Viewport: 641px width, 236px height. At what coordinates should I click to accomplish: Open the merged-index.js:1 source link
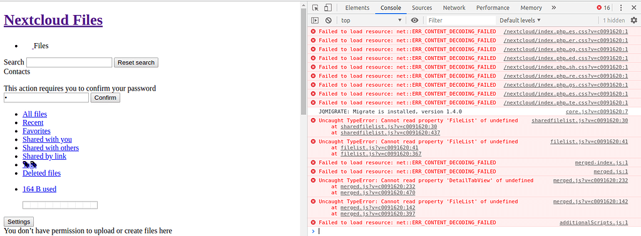tap(602, 162)
